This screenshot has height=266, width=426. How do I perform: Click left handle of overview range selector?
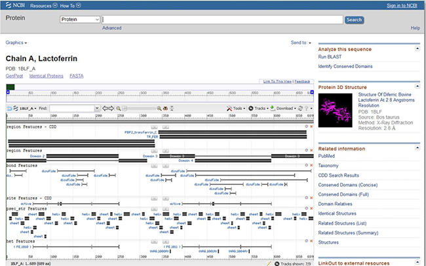click(8, 92)
